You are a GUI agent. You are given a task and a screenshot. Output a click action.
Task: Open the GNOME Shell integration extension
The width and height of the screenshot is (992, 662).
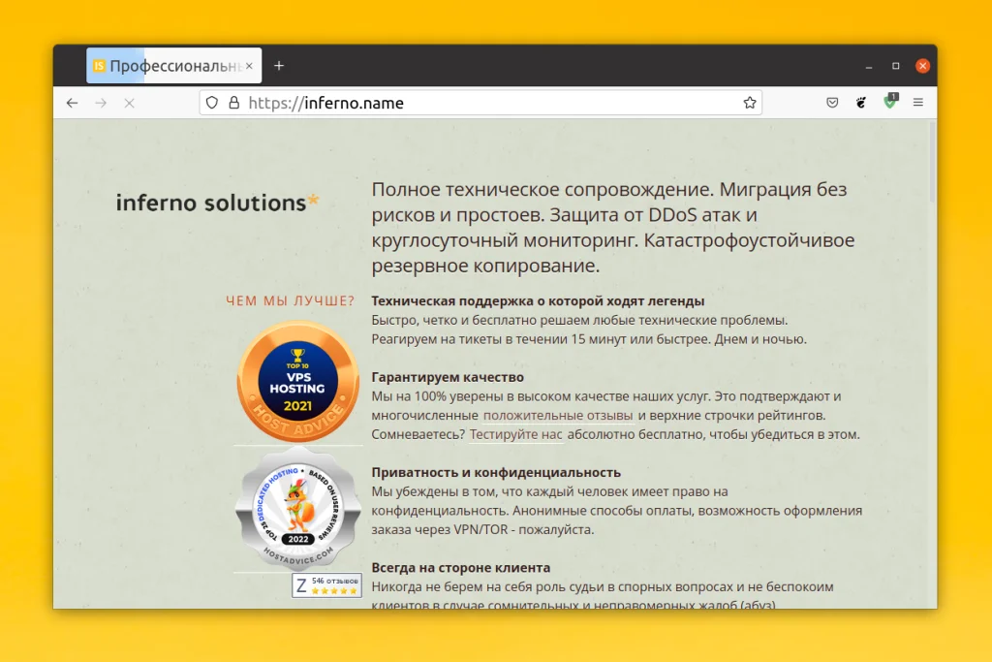tap(861, 103)
